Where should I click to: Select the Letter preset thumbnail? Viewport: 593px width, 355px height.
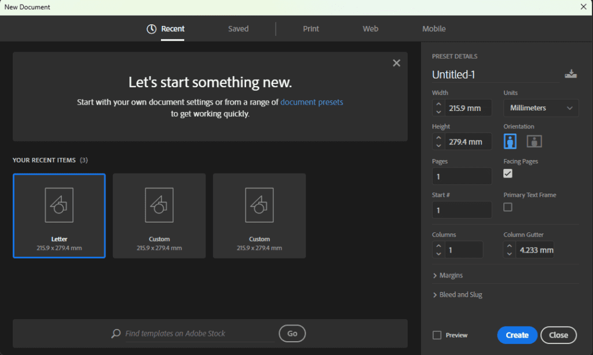pyautogui.click(x=59, y=216)
